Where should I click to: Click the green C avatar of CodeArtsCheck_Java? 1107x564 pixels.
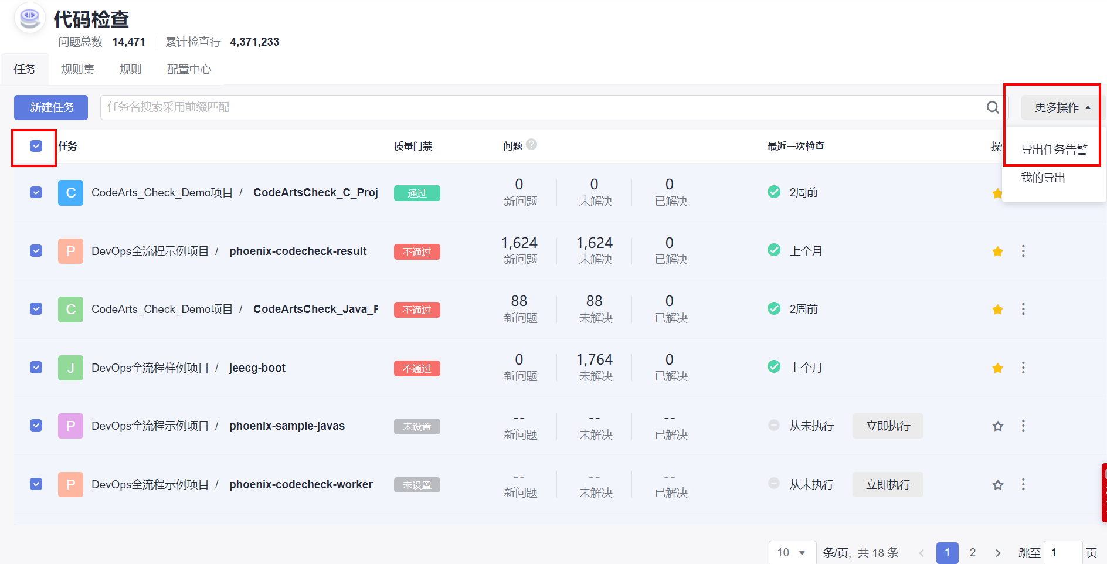tap(70, 310)
